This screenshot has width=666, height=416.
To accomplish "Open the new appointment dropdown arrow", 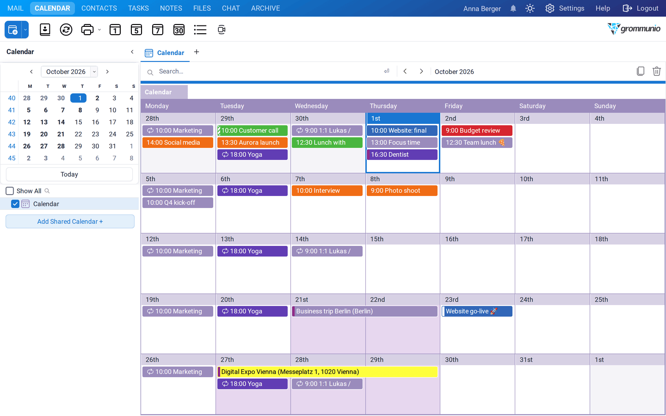I will (x=25, y=30).
